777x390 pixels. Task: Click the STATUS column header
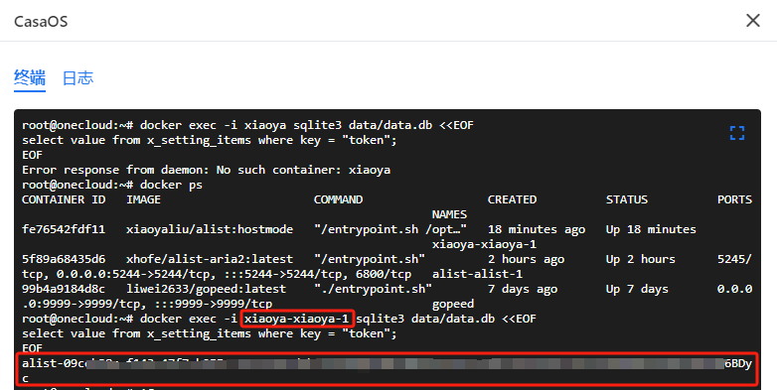[626, 199]
